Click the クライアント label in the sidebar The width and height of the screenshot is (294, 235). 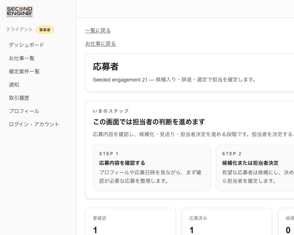click(19, 29)
